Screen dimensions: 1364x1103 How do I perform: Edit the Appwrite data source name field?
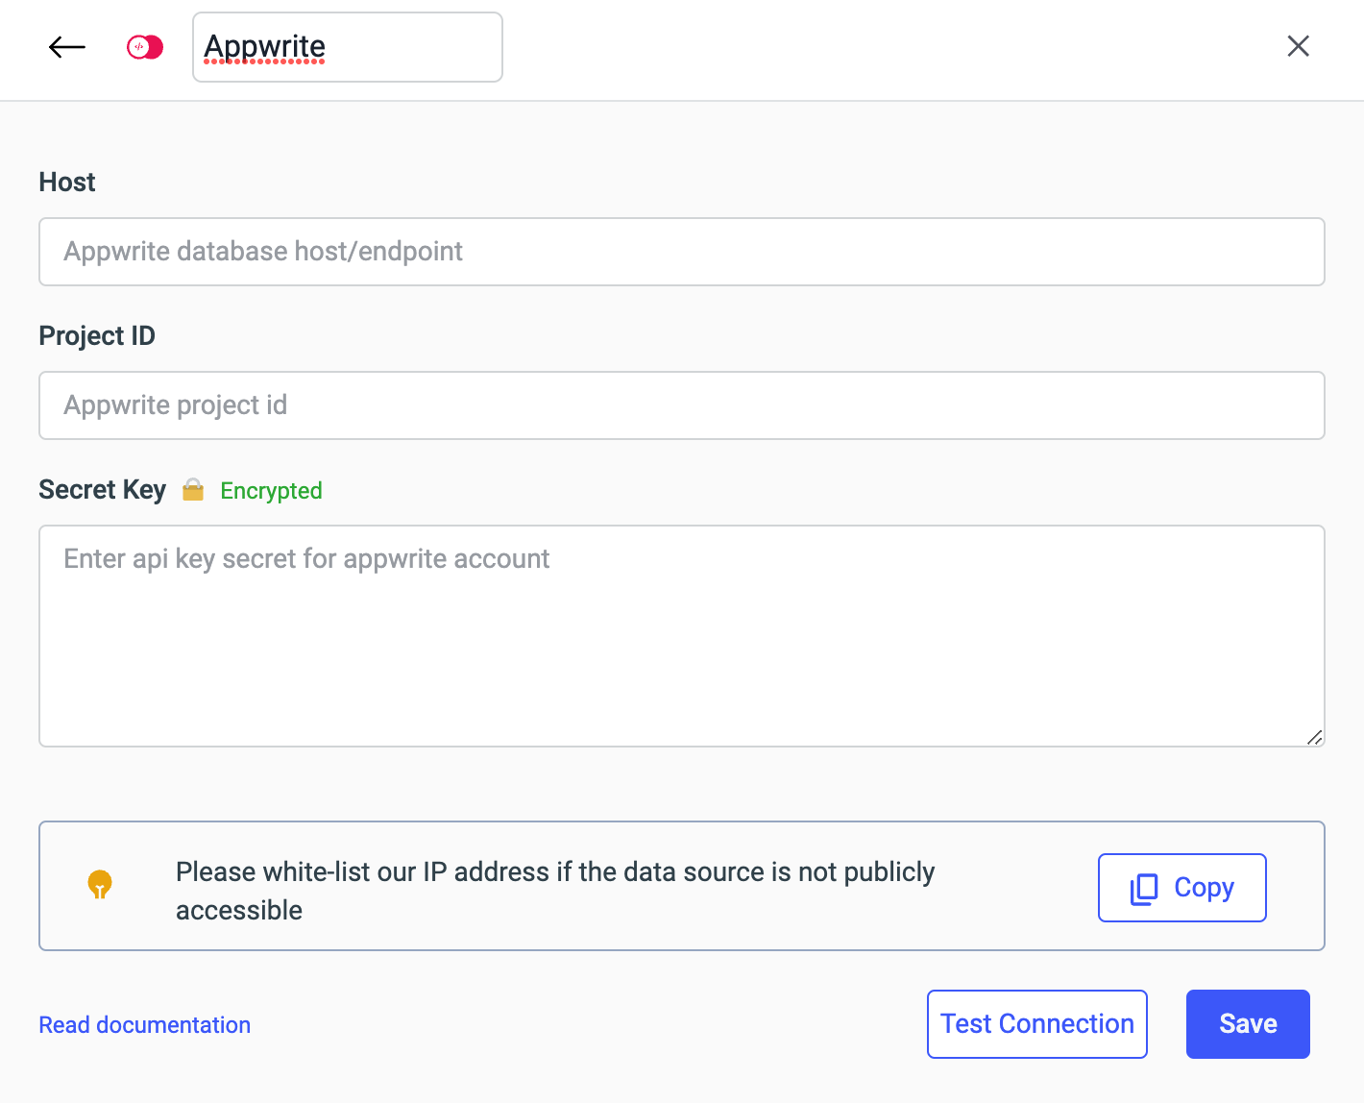[347, 47]
